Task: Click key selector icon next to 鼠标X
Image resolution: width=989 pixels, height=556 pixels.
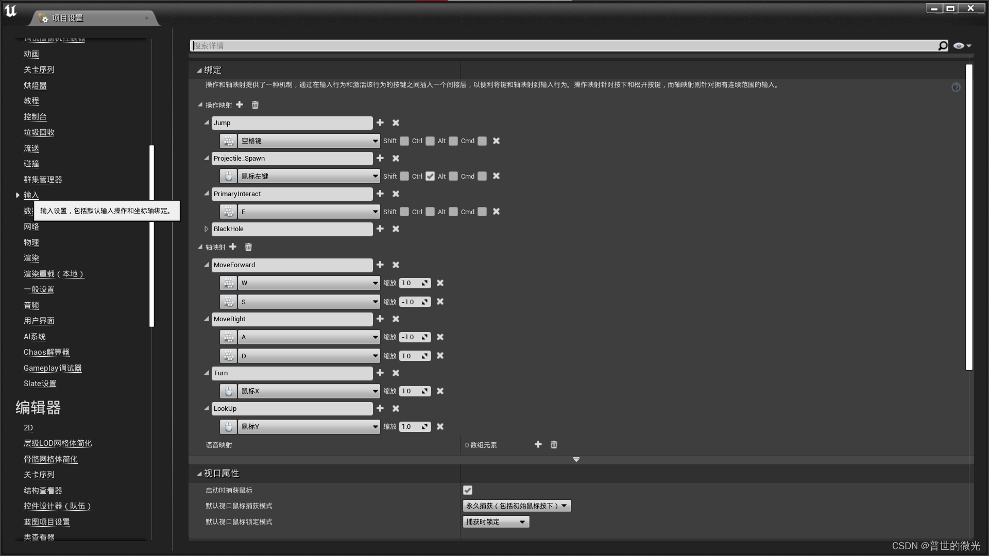Action: coord(228,391)
